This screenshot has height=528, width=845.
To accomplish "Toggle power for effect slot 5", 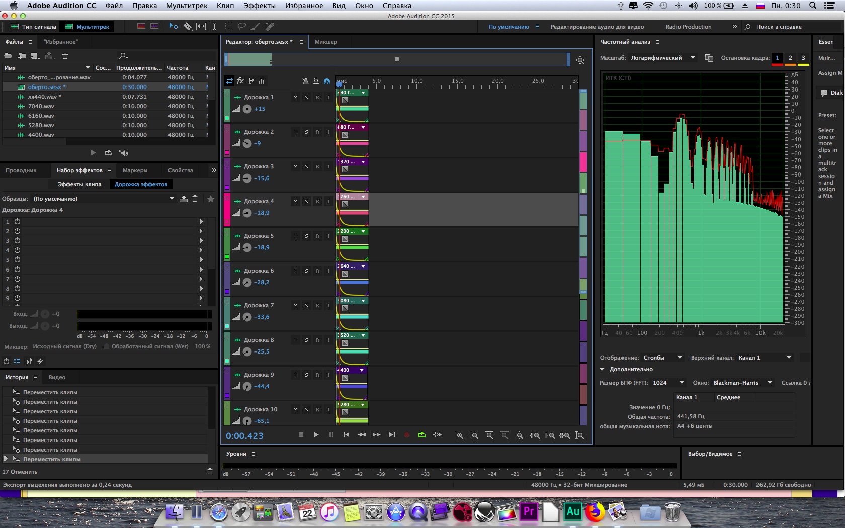I will (17, 259).
